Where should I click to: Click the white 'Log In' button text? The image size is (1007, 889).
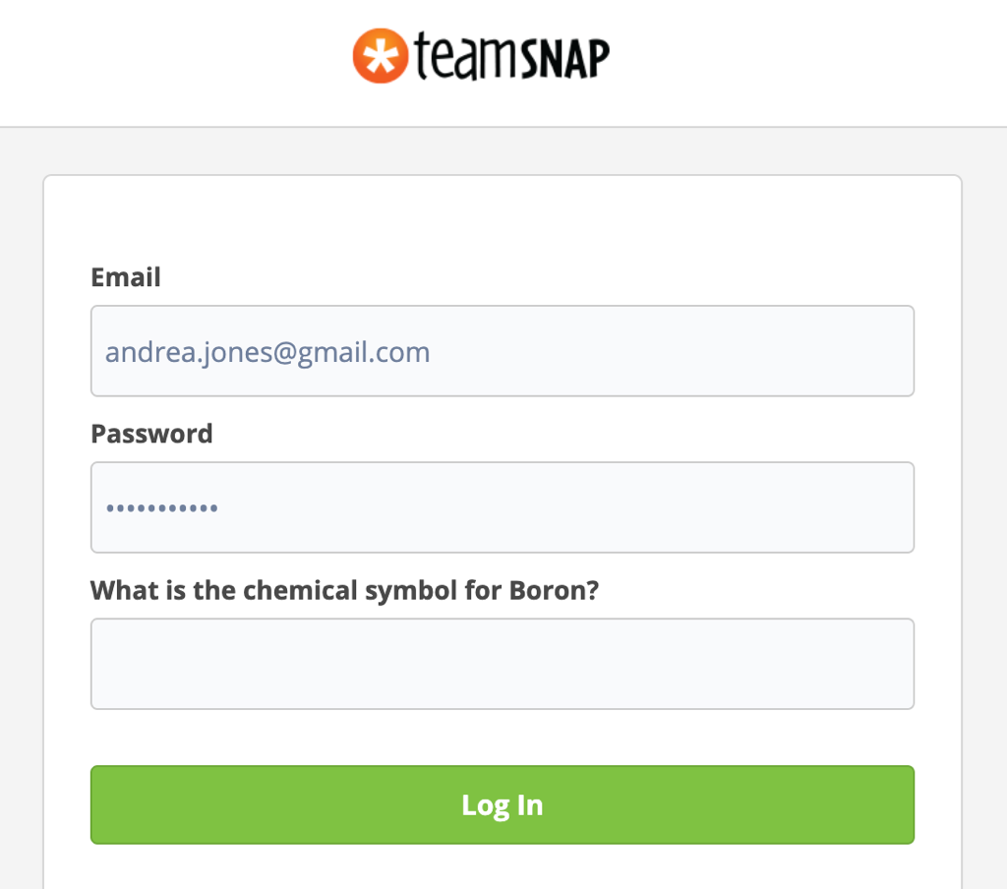click(x=503, y=805)
